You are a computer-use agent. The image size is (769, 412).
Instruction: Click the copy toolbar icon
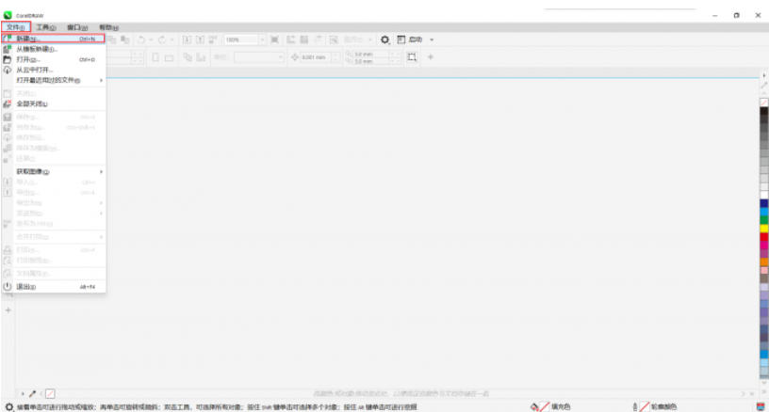(112, 40)
